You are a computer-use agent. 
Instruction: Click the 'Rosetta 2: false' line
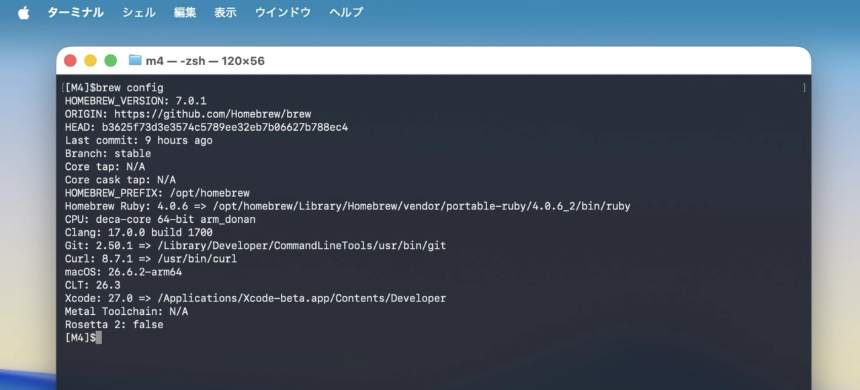tap(114, 324)
